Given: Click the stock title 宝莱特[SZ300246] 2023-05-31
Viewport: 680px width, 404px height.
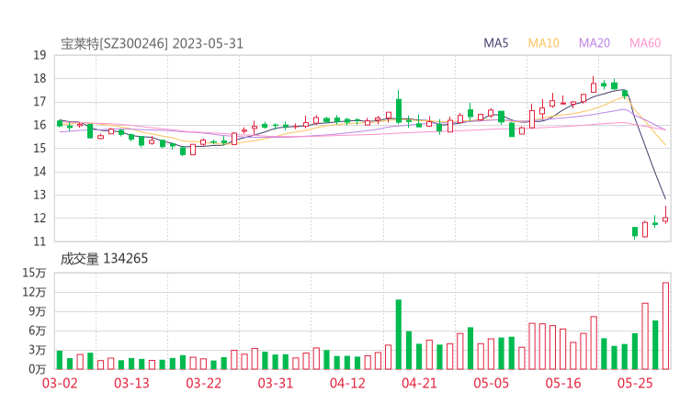Looking at the screenshot, I should 153,44.
